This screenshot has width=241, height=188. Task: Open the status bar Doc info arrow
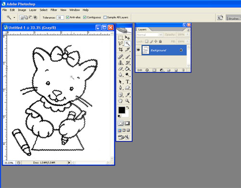click(69, 162)
